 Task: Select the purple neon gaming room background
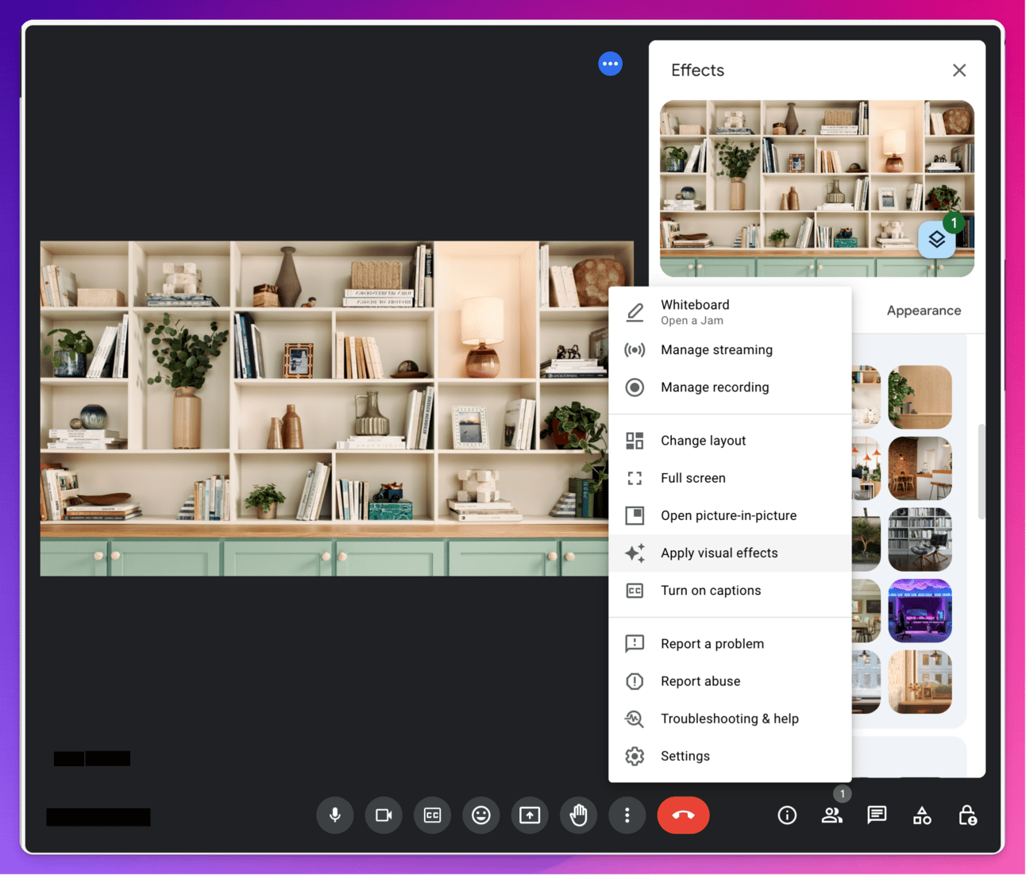coord(920,611)
